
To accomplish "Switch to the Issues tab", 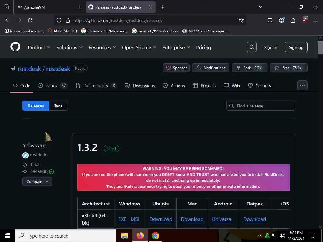I will [x=52, y=86].
